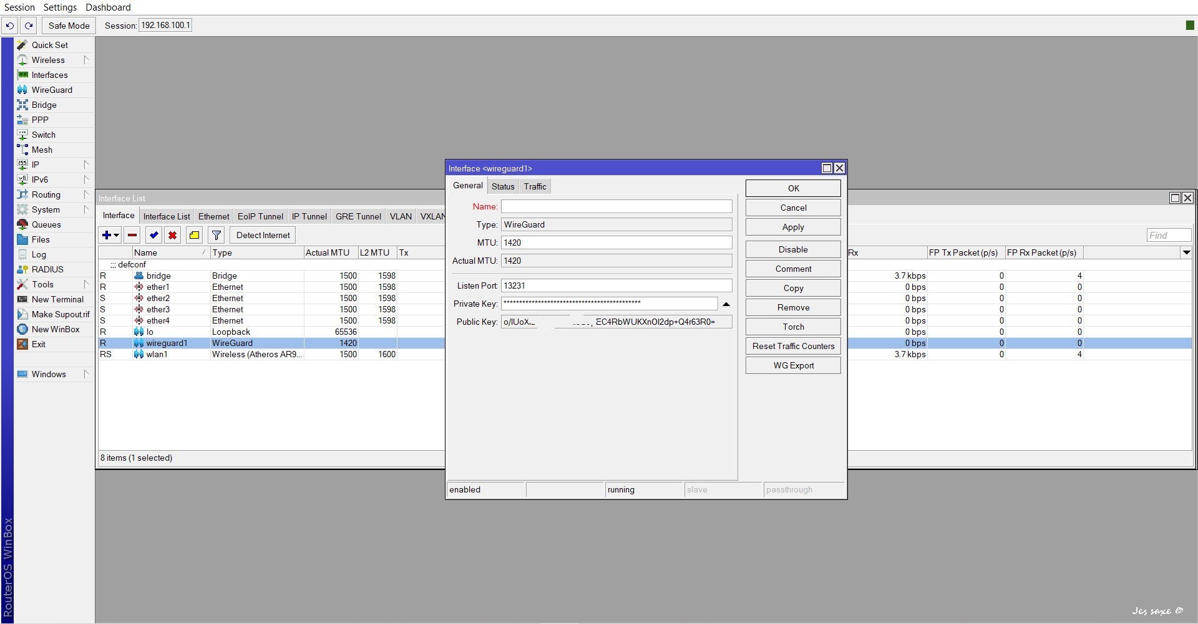The width and height of the screenshot is (1198, 624).
Task: Open the Session menu
Action: [19, 7]
